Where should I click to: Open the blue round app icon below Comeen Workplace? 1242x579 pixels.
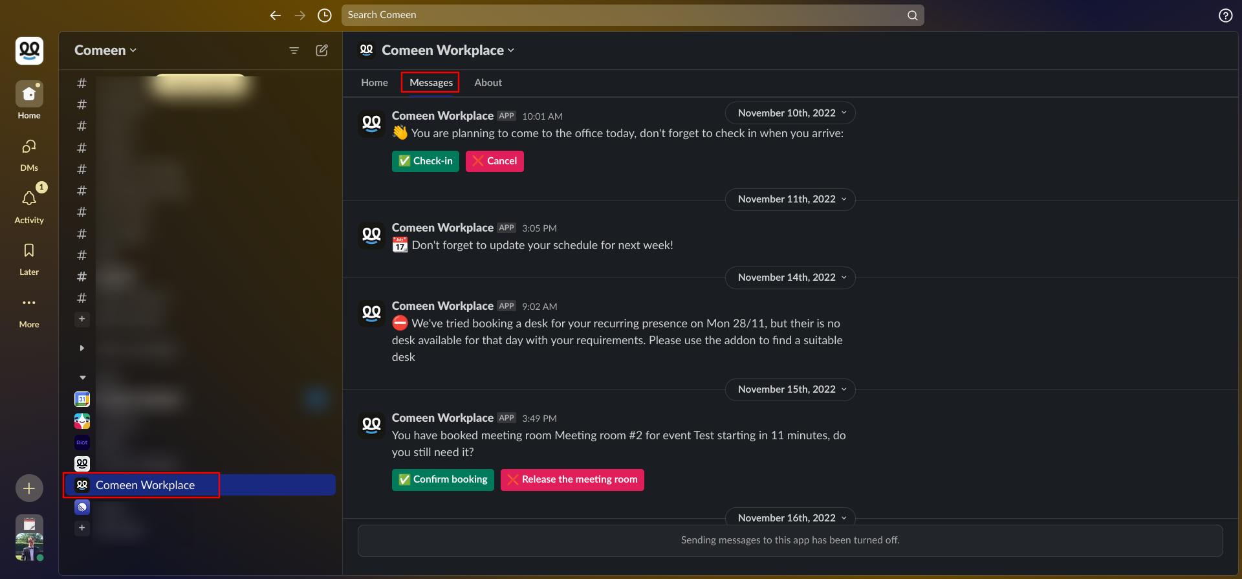click(82, 507)
